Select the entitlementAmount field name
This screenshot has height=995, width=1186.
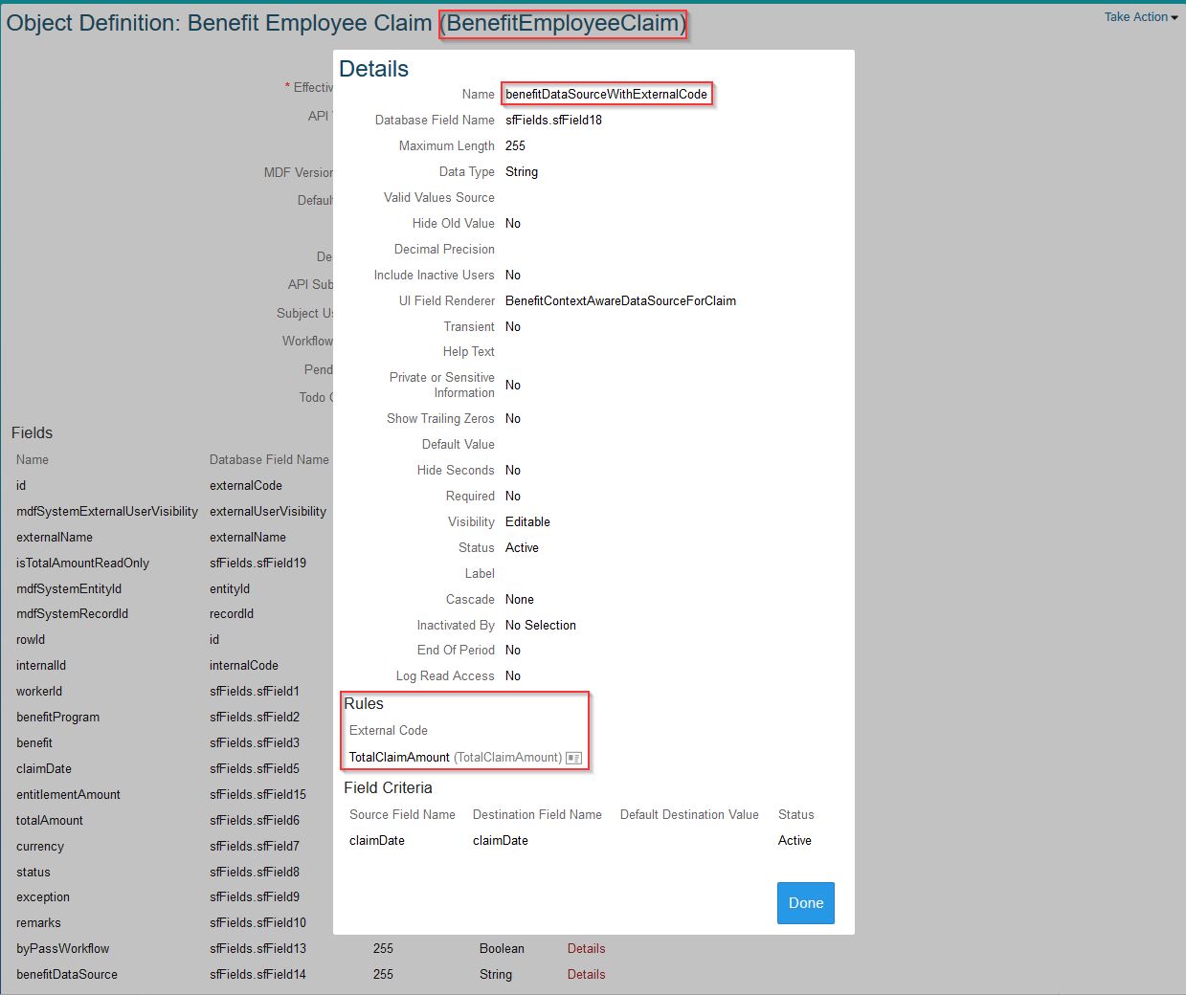68,794
